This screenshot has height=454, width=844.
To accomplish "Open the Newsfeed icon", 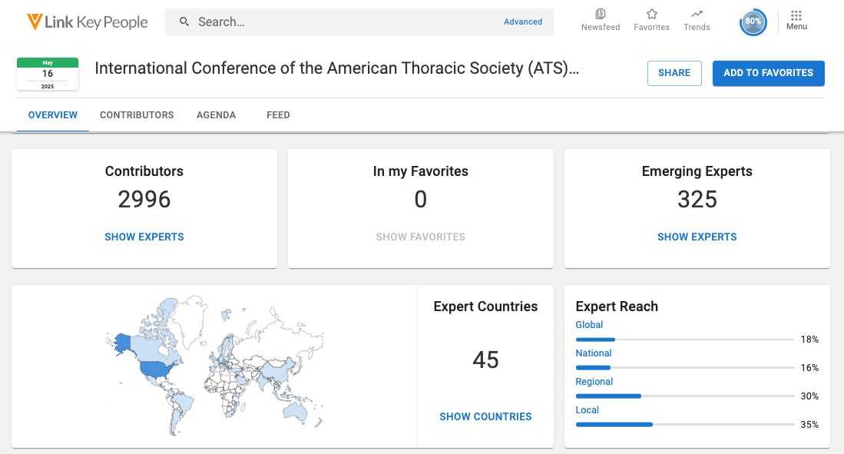I will pos(600,15).
